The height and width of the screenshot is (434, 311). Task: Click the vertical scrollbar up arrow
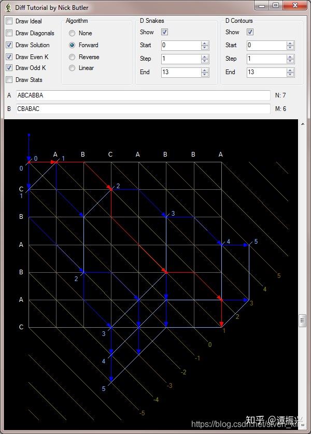coord(303,124)
